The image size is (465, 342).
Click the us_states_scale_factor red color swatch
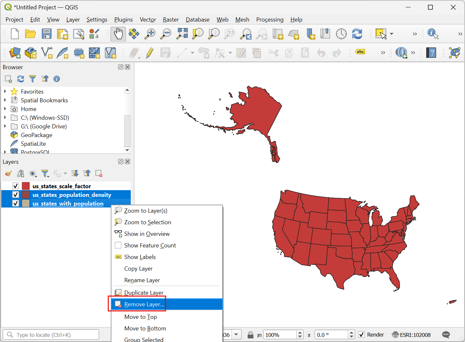point(26,186)
